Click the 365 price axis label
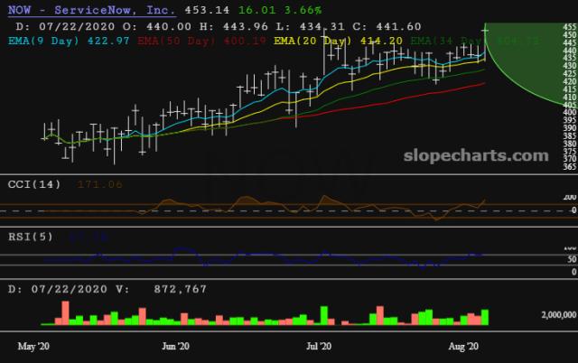Image resolution: width=578 pixels, height=363 pixels. pyautogui.click(x=569, y=166)
